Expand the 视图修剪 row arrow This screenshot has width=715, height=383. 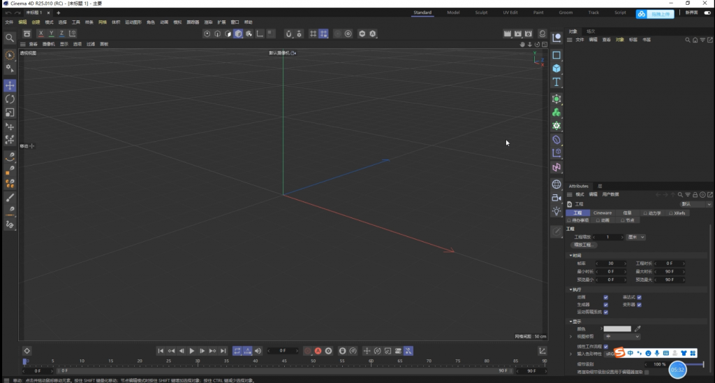coord(570,336)
